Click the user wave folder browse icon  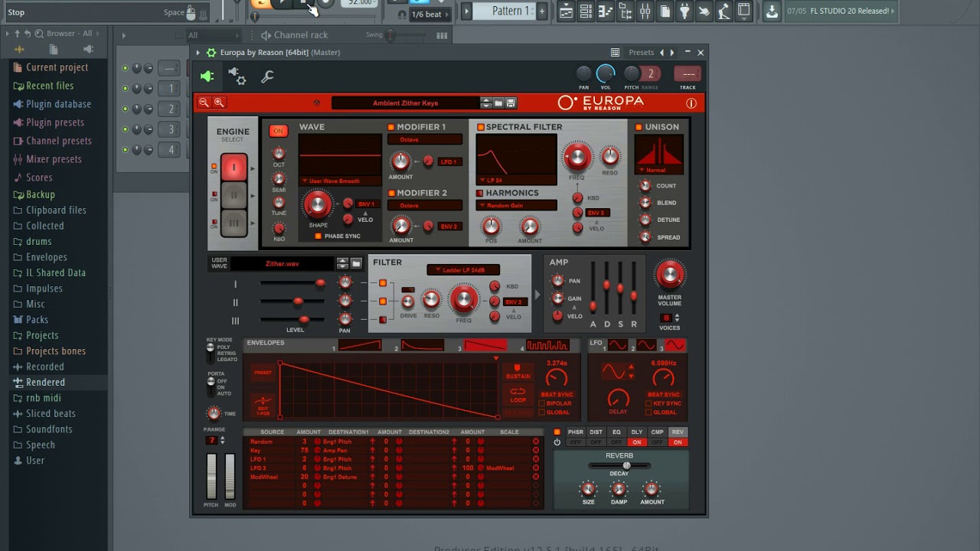[356, 263]
